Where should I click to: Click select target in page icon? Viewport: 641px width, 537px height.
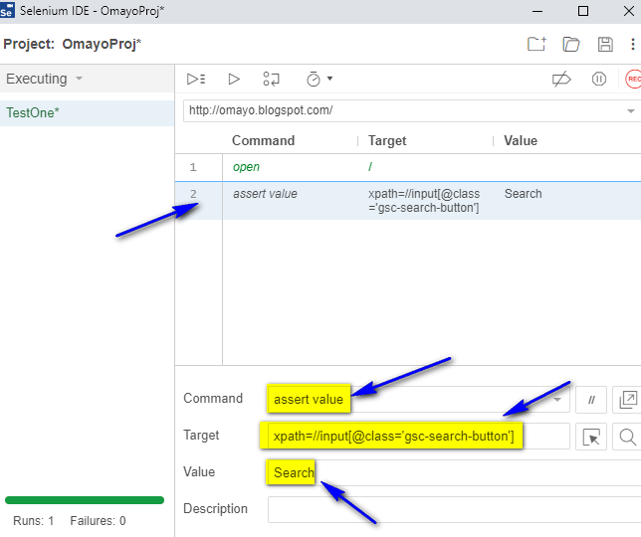(x=590, y=437)
